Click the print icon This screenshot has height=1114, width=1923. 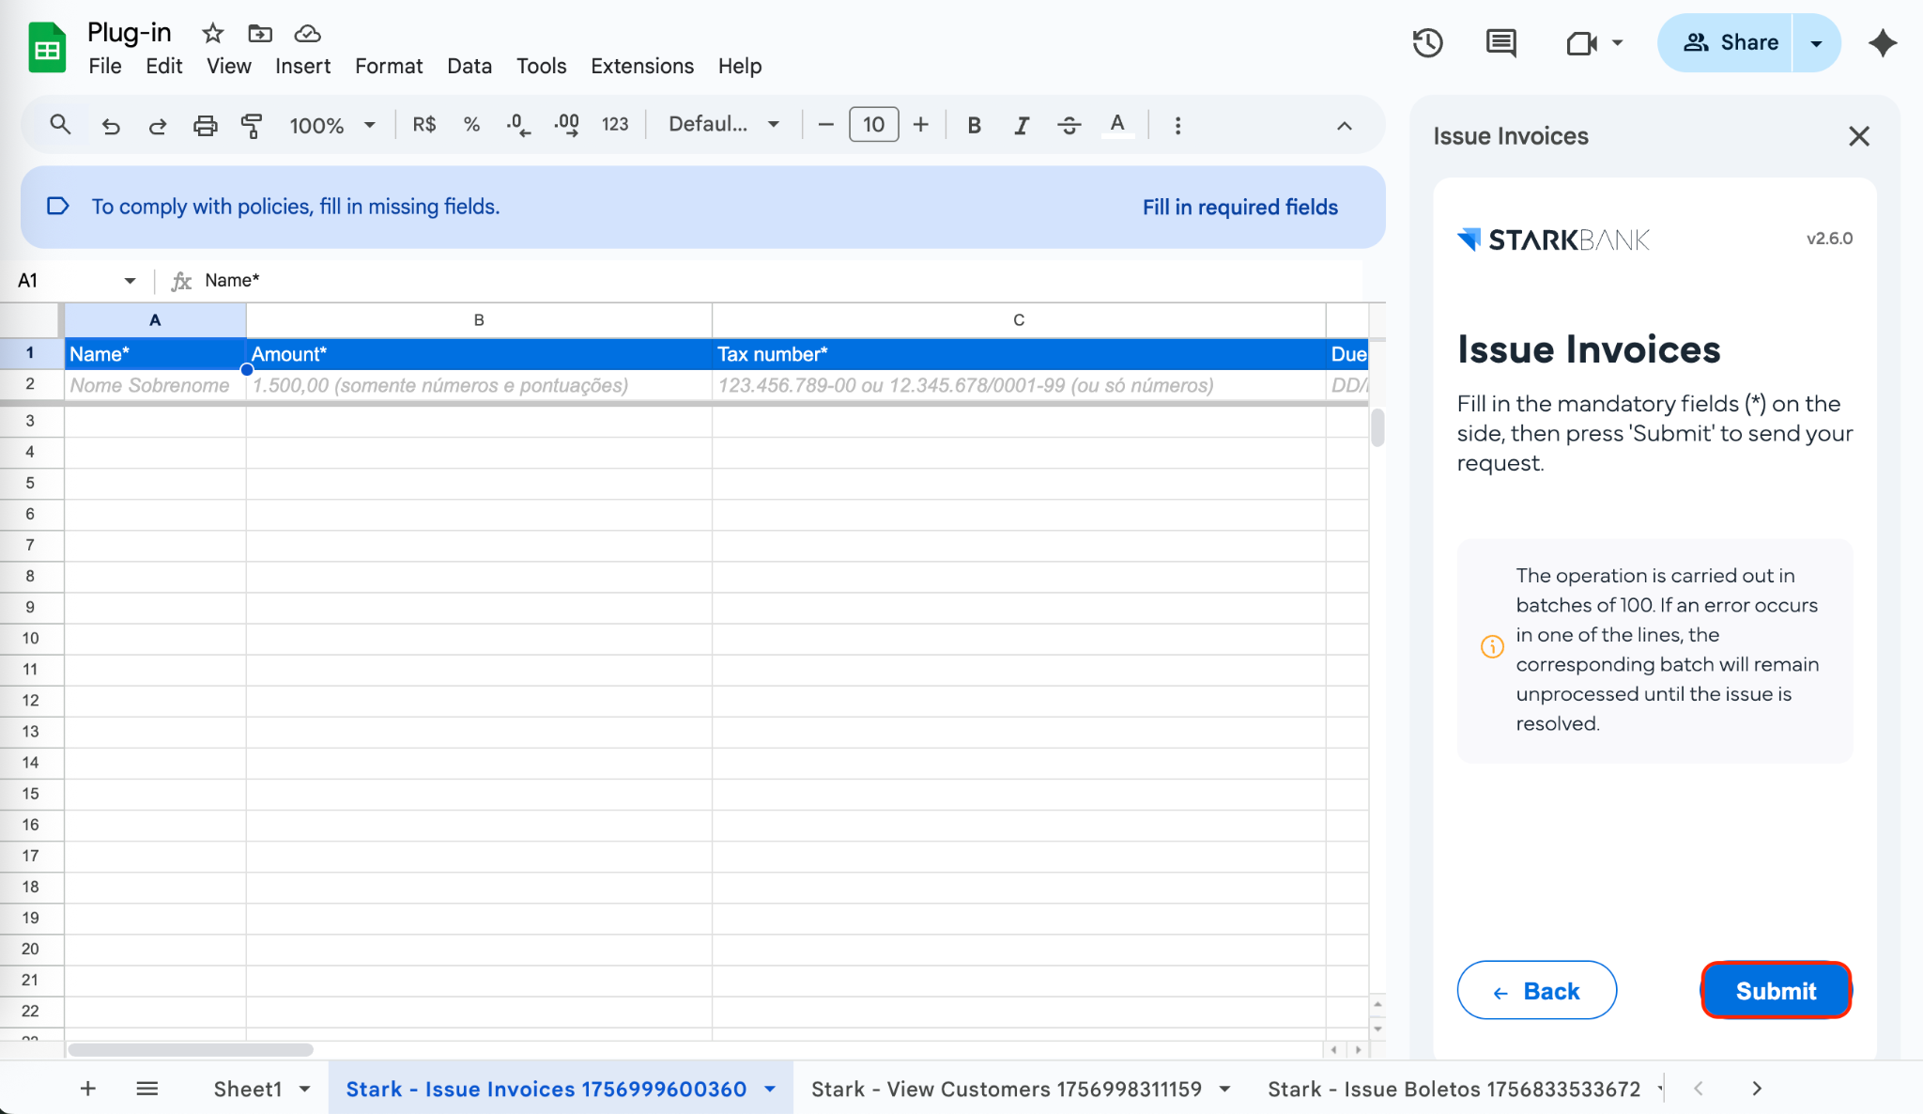205,125
